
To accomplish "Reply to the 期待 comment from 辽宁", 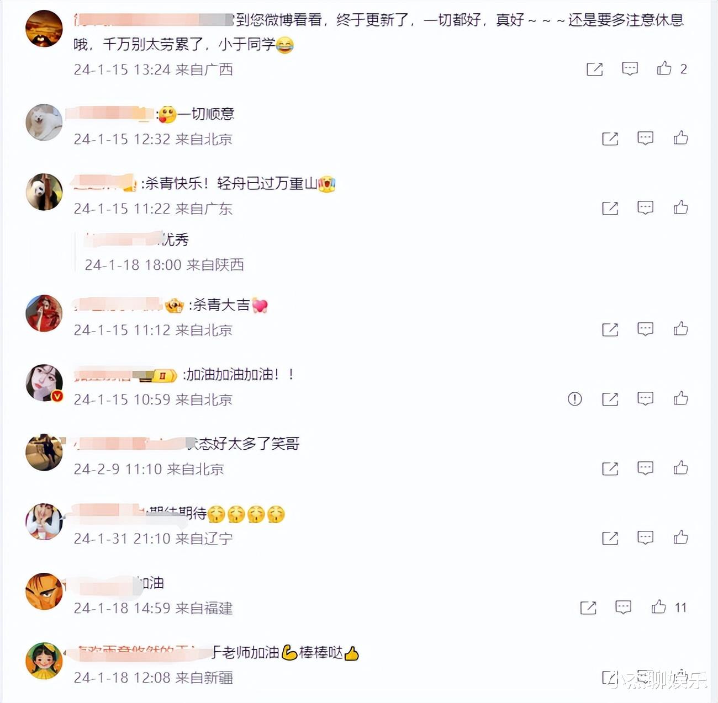I will 645,537.
